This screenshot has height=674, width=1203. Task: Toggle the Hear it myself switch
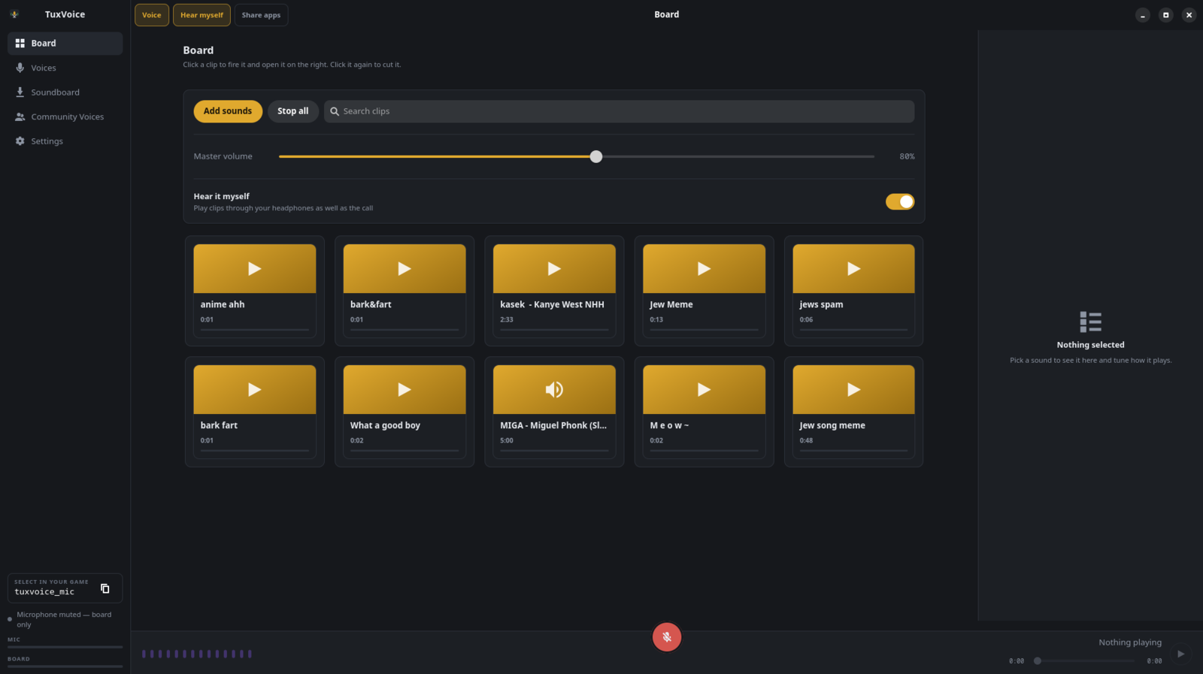[900, 201]
